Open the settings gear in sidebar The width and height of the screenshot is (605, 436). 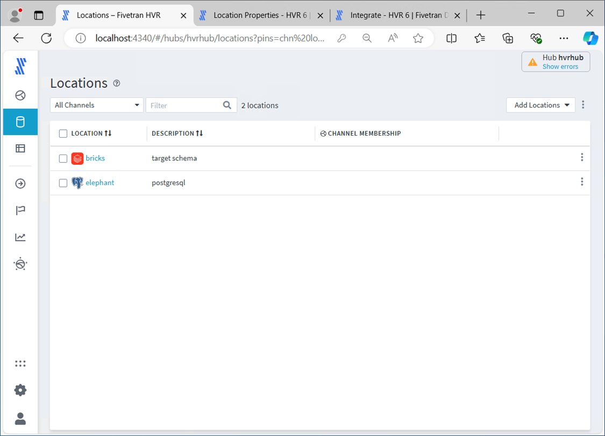click(20, 390)
